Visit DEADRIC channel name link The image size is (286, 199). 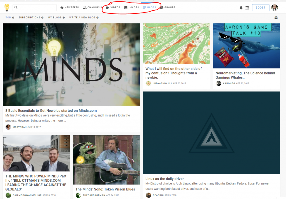[158, 195]
